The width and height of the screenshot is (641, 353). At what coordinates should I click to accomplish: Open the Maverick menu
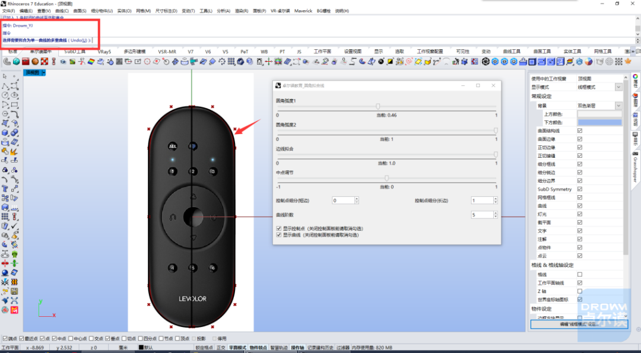(x=303, y=11)
